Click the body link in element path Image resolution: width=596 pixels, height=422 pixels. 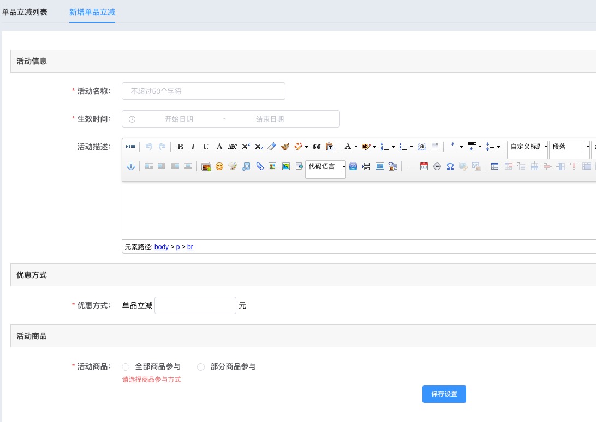(x=161, y=247)
